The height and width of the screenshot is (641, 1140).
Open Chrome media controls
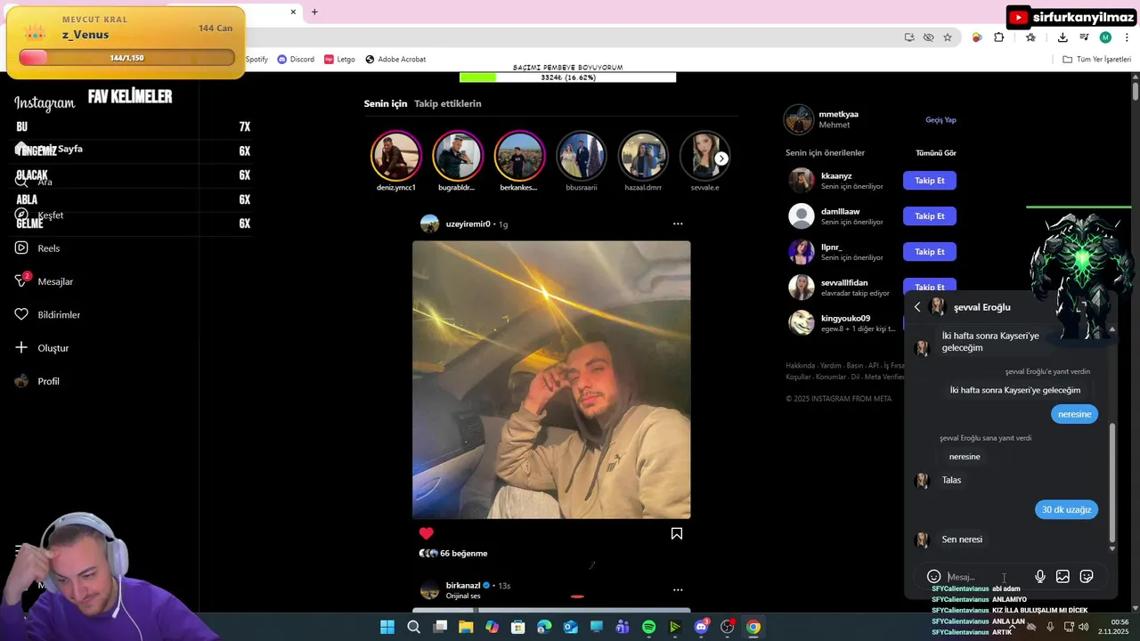click(1084, 37)
